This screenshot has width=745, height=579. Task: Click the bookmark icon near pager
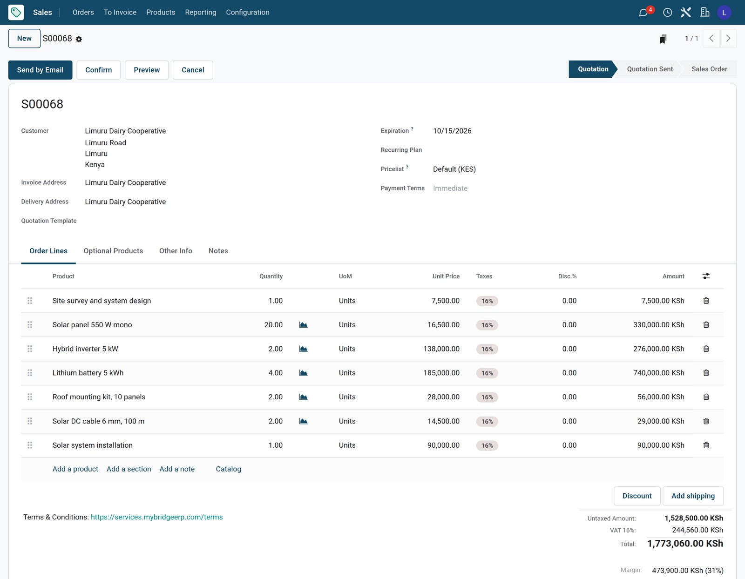pos(663,39)
